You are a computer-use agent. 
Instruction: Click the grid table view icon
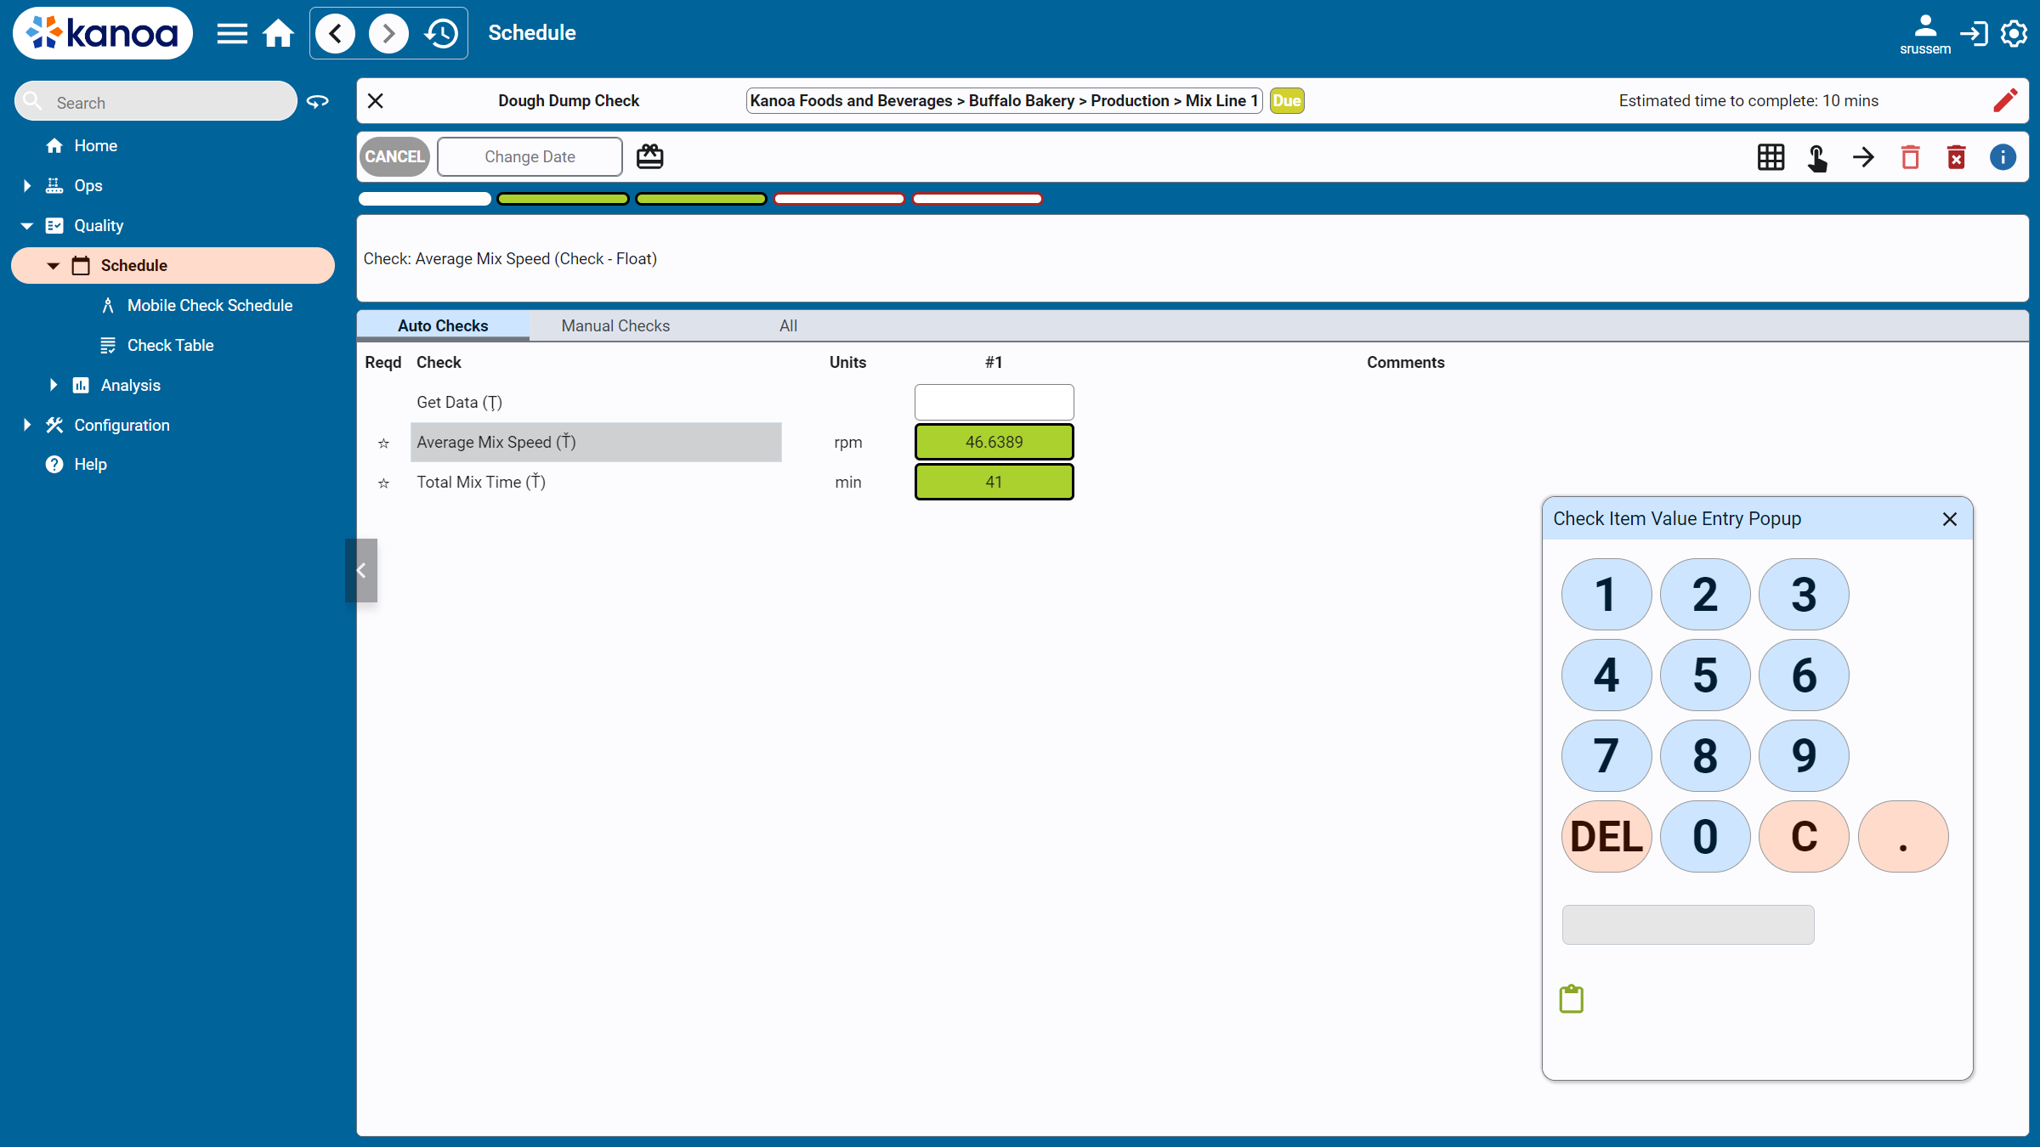point(1771,157)
